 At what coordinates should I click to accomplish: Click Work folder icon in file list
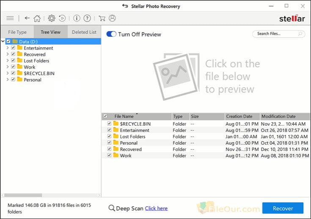(116, 156)
